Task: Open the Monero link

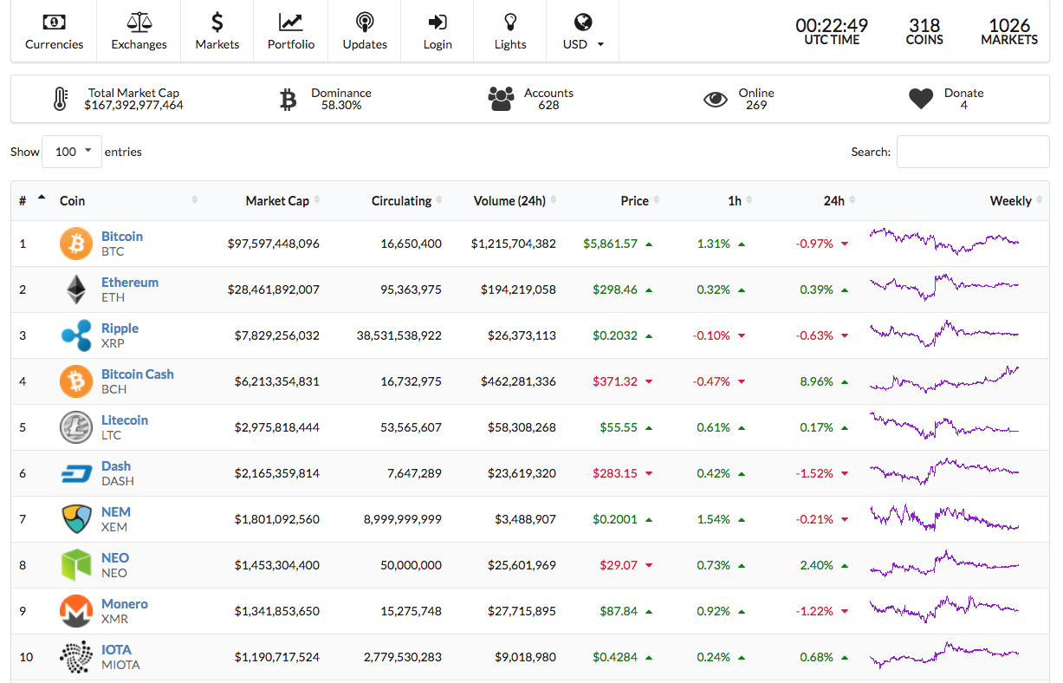Action: point(125,603)
